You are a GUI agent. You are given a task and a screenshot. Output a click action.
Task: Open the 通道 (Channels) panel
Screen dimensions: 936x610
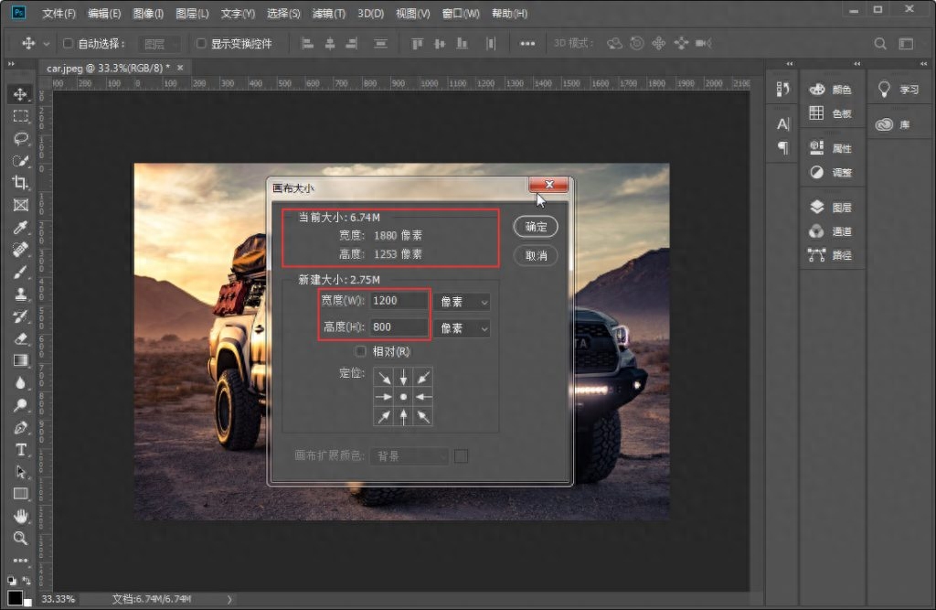pyautogui.click(x=830, y=231)
